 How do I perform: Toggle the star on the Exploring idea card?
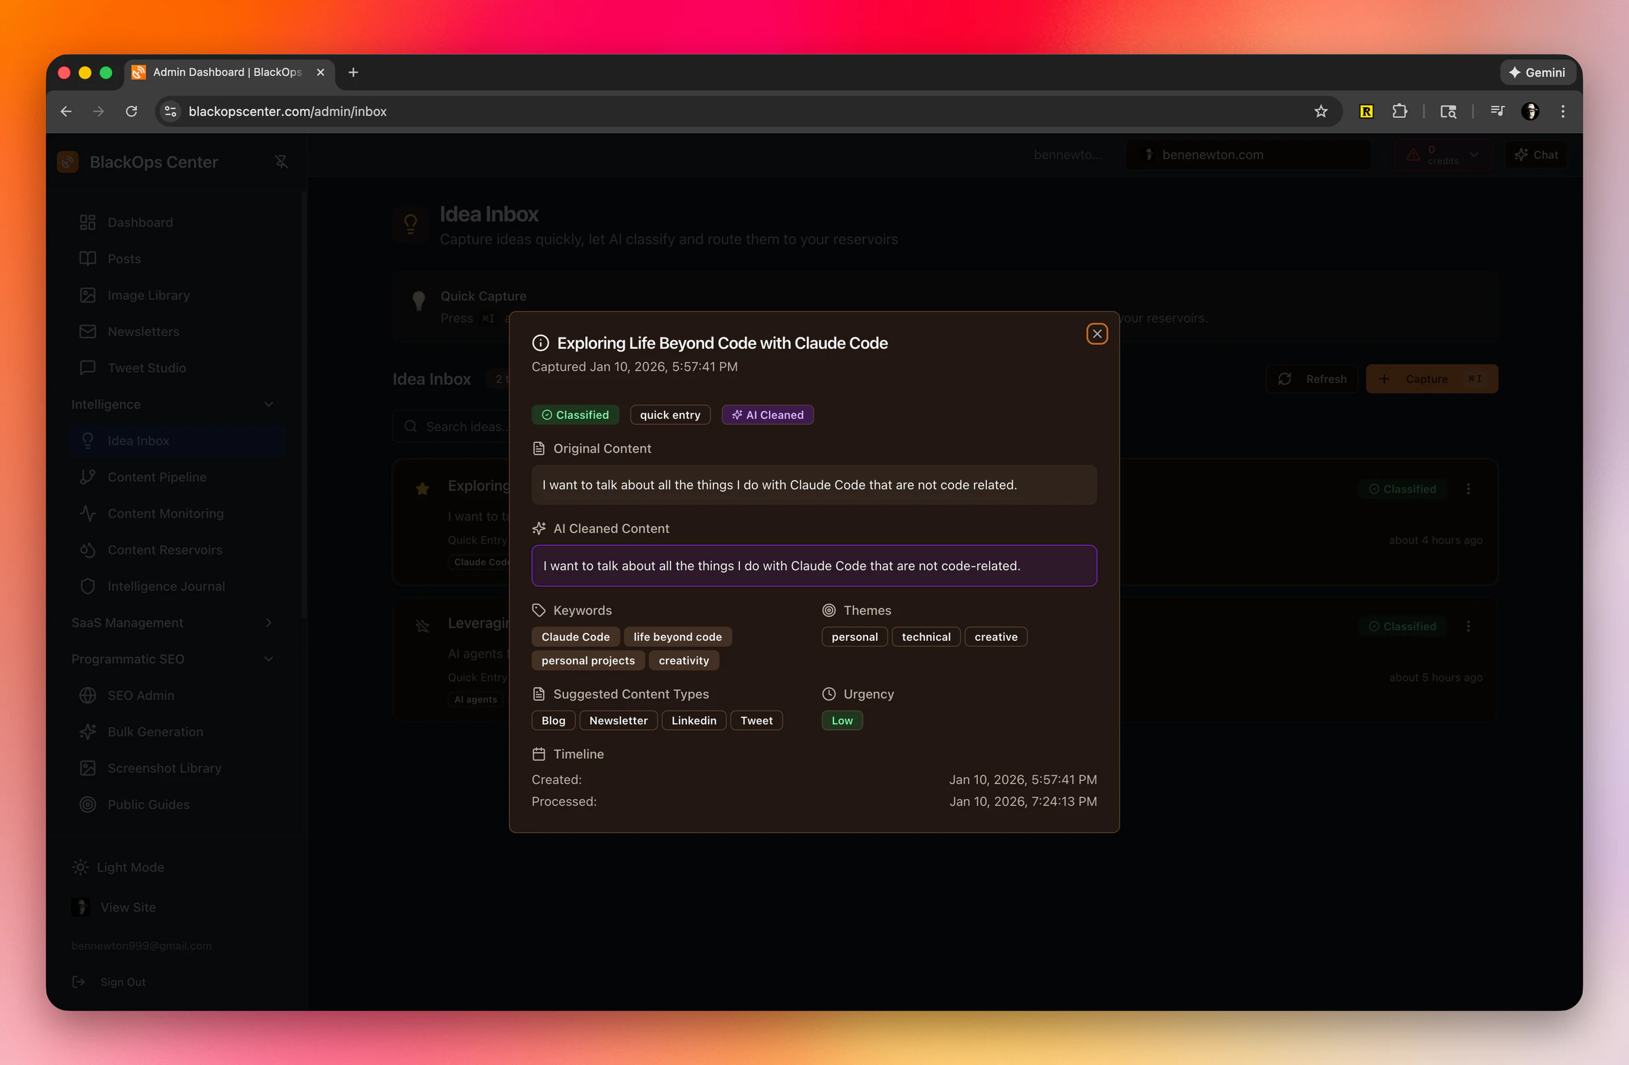[x=422, y=488]
